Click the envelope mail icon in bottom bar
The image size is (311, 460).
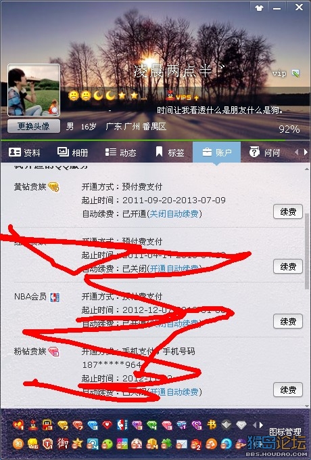[182, 444]
